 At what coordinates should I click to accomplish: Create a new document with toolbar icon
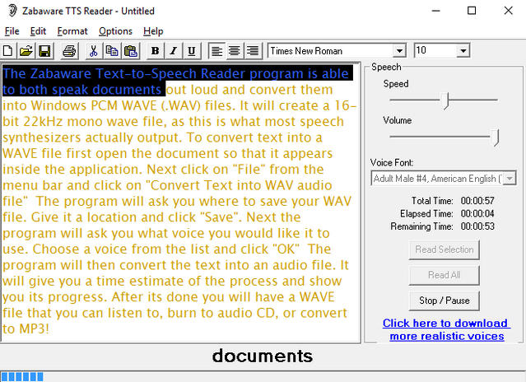tap(8, 51)
